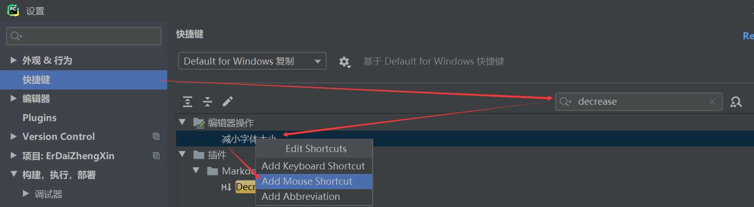Viewport: 754px width, 207px height.
Task: Click the copy icon beside 项目: ErDaiZhengXin
Action: tap(156, 156)
